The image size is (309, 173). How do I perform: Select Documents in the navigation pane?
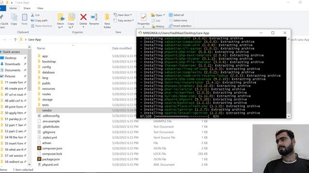(14, 70)
